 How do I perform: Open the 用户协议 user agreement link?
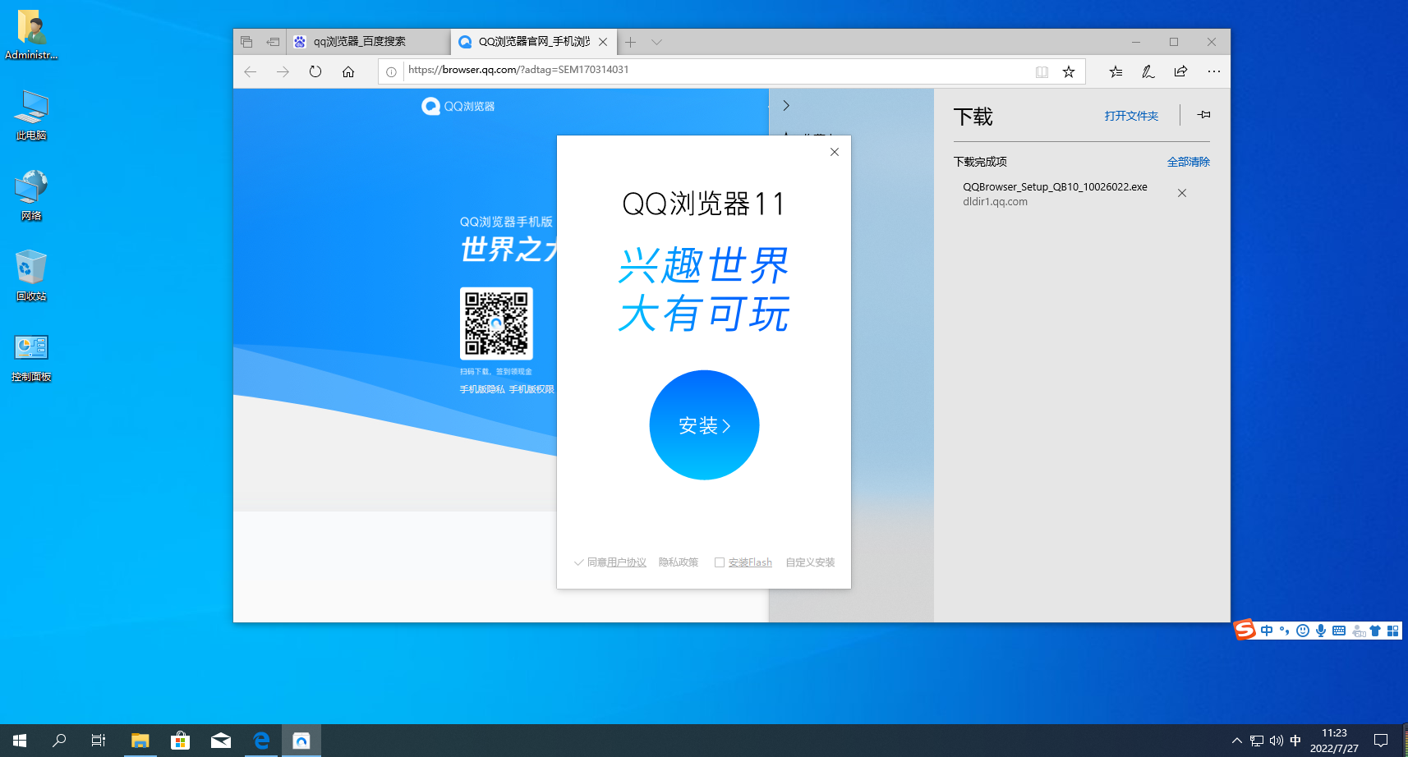(x=627, y=562)
